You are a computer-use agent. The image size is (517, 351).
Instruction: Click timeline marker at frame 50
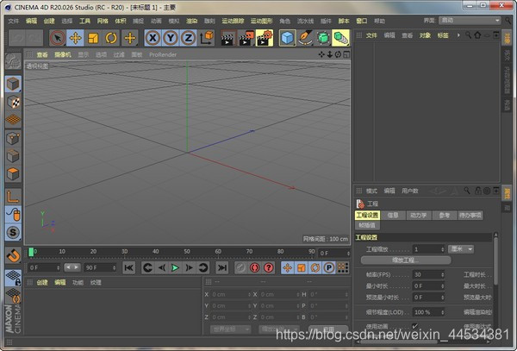click(x=187, y=251)
